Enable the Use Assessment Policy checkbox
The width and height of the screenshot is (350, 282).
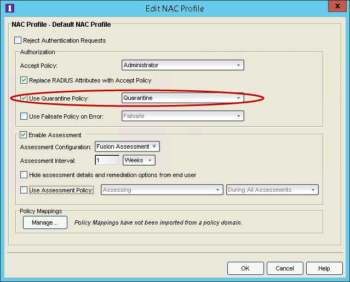tap(24, 190)
